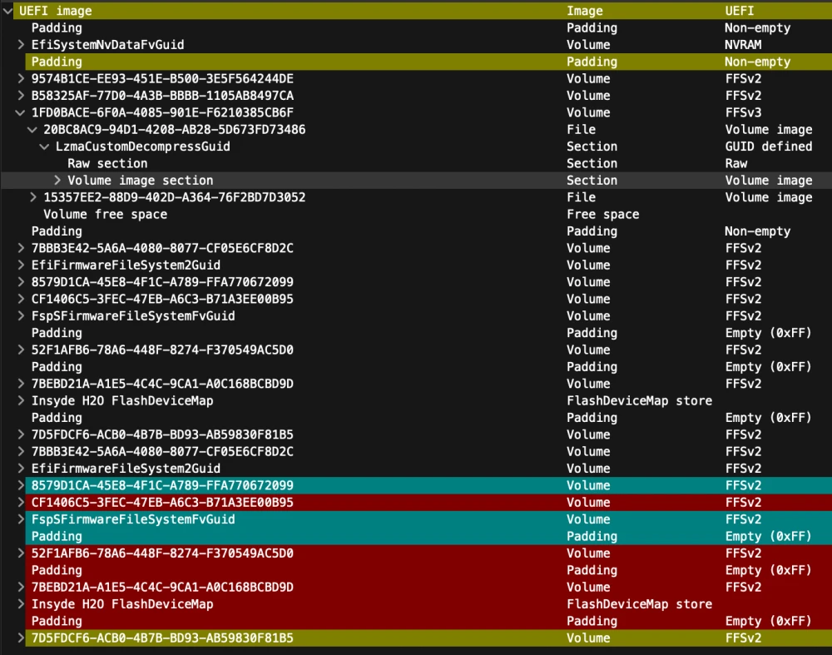Collapse the UEFI image root node
Screen dimensions: 832x655
(x=7, y=10)
